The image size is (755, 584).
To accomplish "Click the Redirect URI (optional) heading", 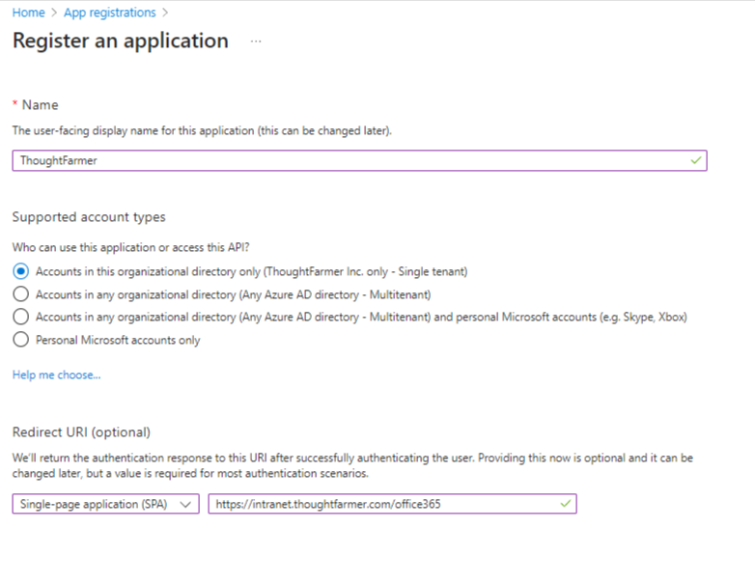I will click(81, 431).
